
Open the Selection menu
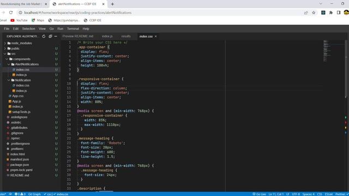click(28, 29)
